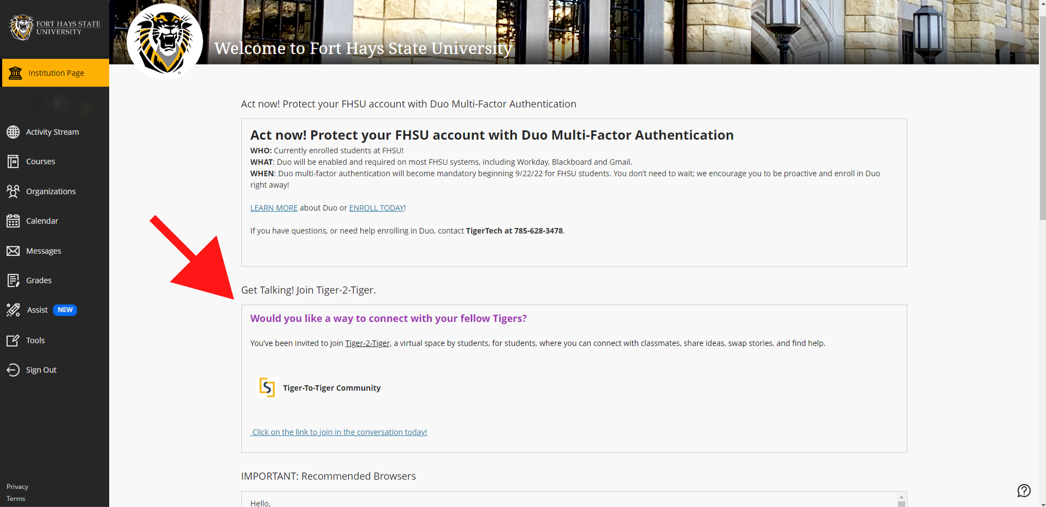The width and height of the screenshot is (1046, 507).
Task: Click the Calendar grid icon
Action: pyautogui.click(x=13, y=221)
